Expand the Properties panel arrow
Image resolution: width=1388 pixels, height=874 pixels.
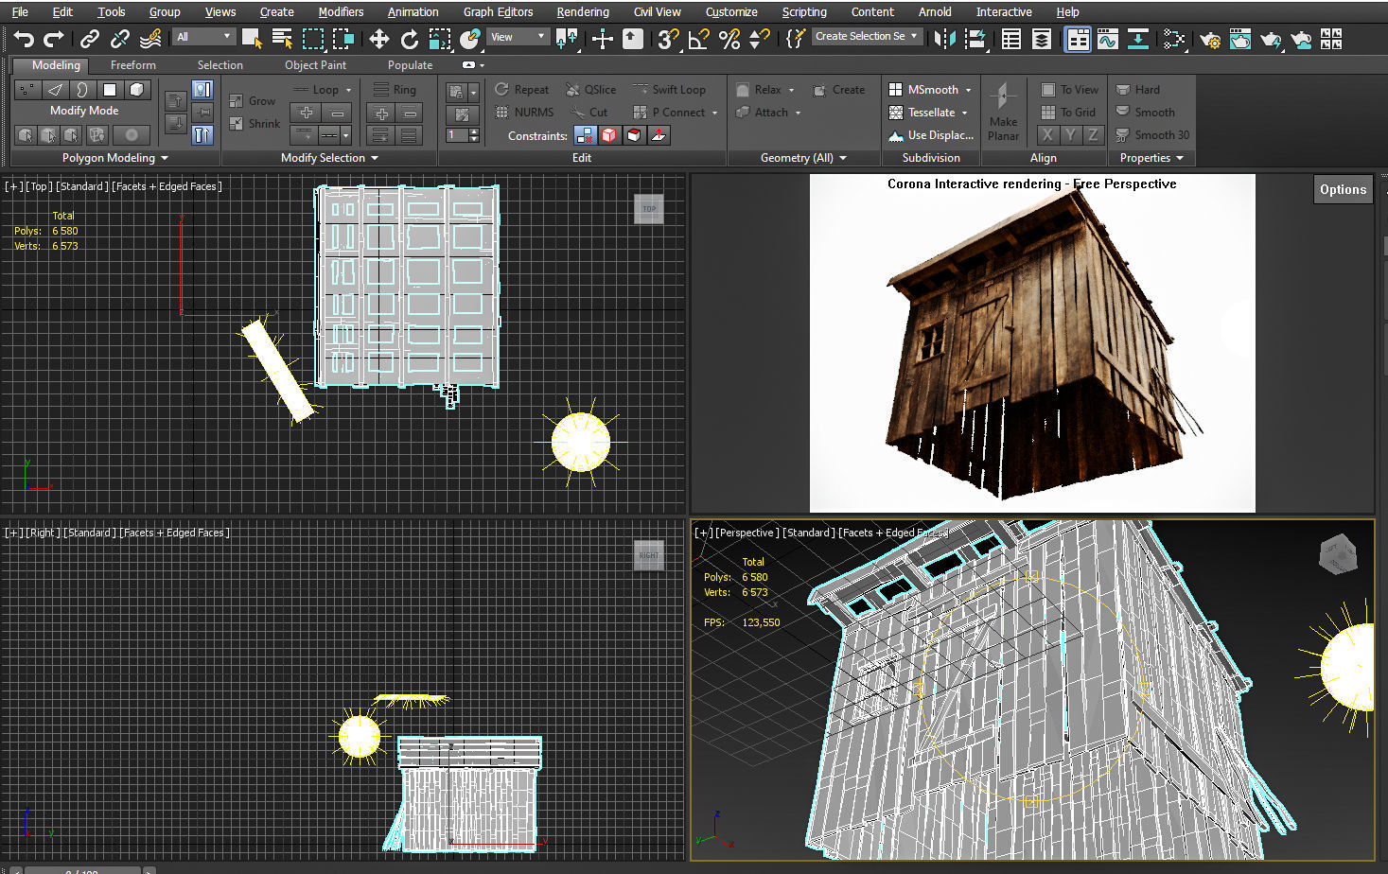(x=1180, y=158)
